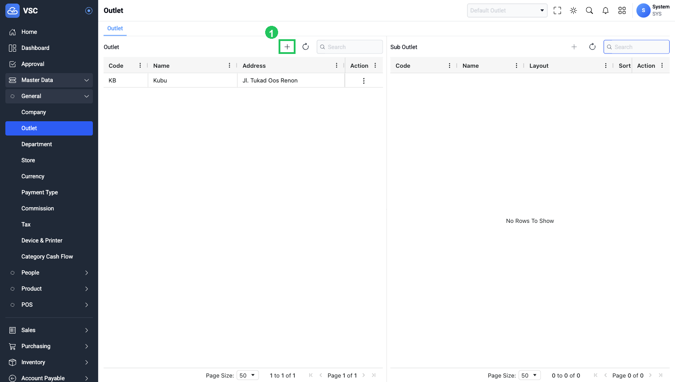This screenshot has width=675, height=382.
Task: Go to next page of Sub Outlet table
Action: tap(650, 375)
